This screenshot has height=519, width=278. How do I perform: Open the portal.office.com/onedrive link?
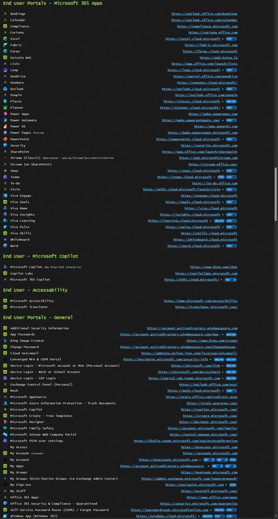[x=205, y=77]
